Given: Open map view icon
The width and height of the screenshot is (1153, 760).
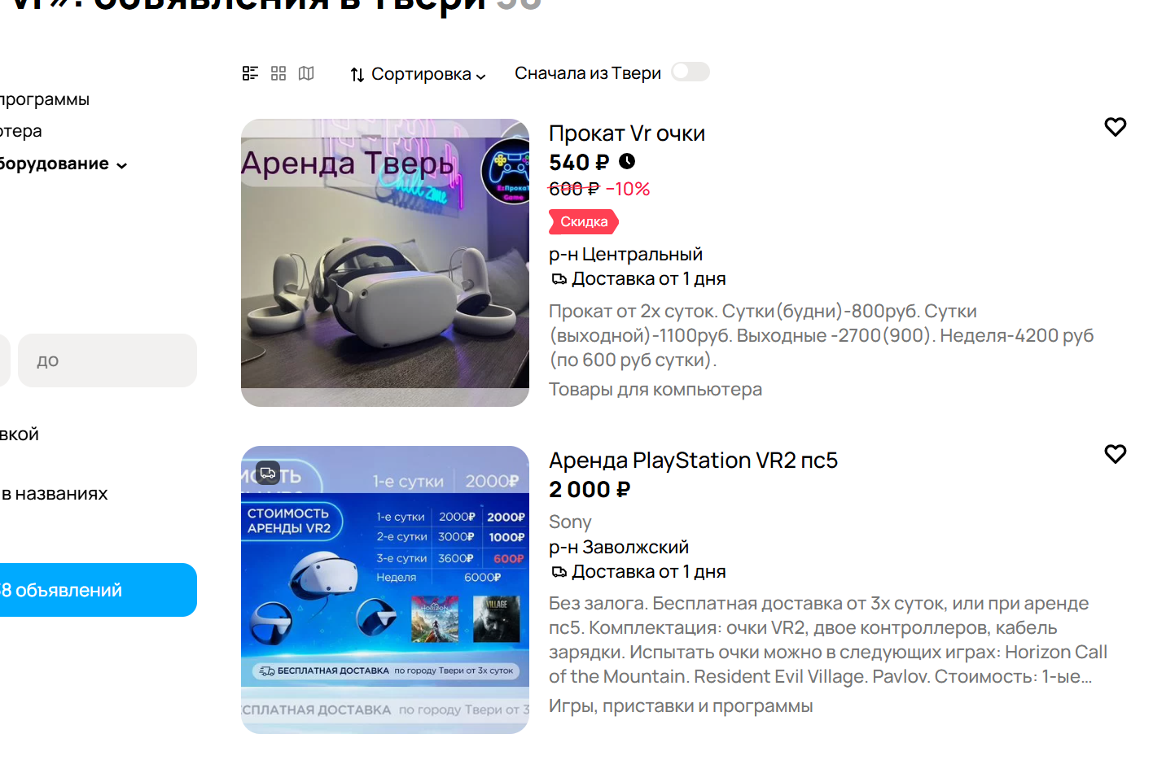Looking at the screenshot, I should click(x=306, y=73).
